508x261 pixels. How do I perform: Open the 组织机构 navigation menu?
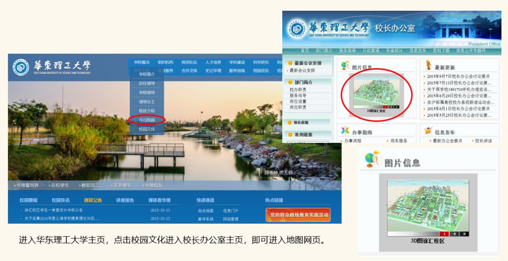pyautogui.click(x=166, y=62)
